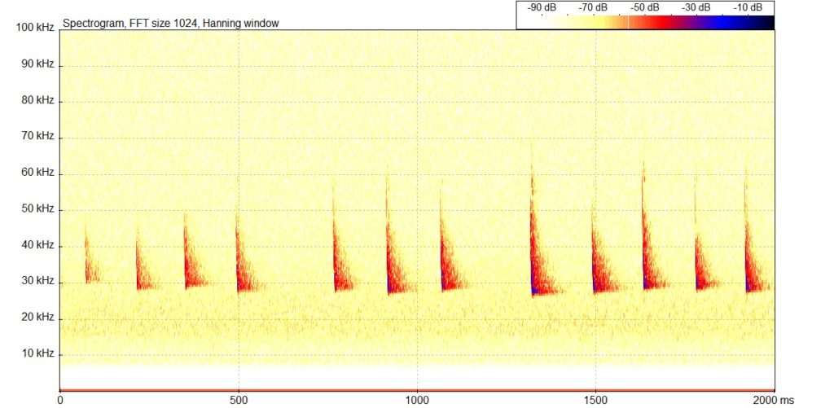Click the "20 kHz" axis label
834x408 pixels.
[37, 317]
